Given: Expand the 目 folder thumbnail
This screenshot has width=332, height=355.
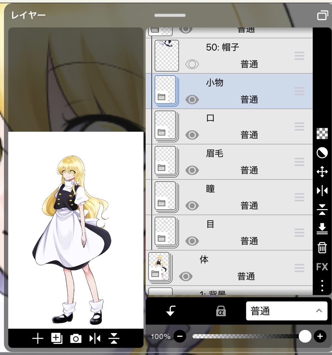Looking at the screenshot, I should (x=166, y=232).
